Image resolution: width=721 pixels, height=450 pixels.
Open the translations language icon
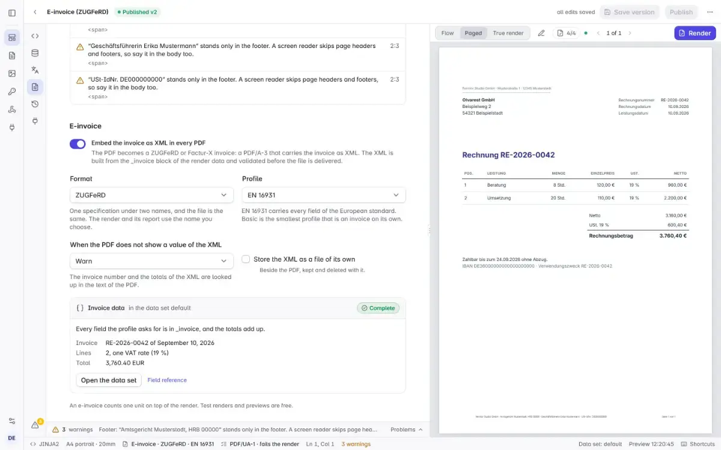click(x=35, y=70)
